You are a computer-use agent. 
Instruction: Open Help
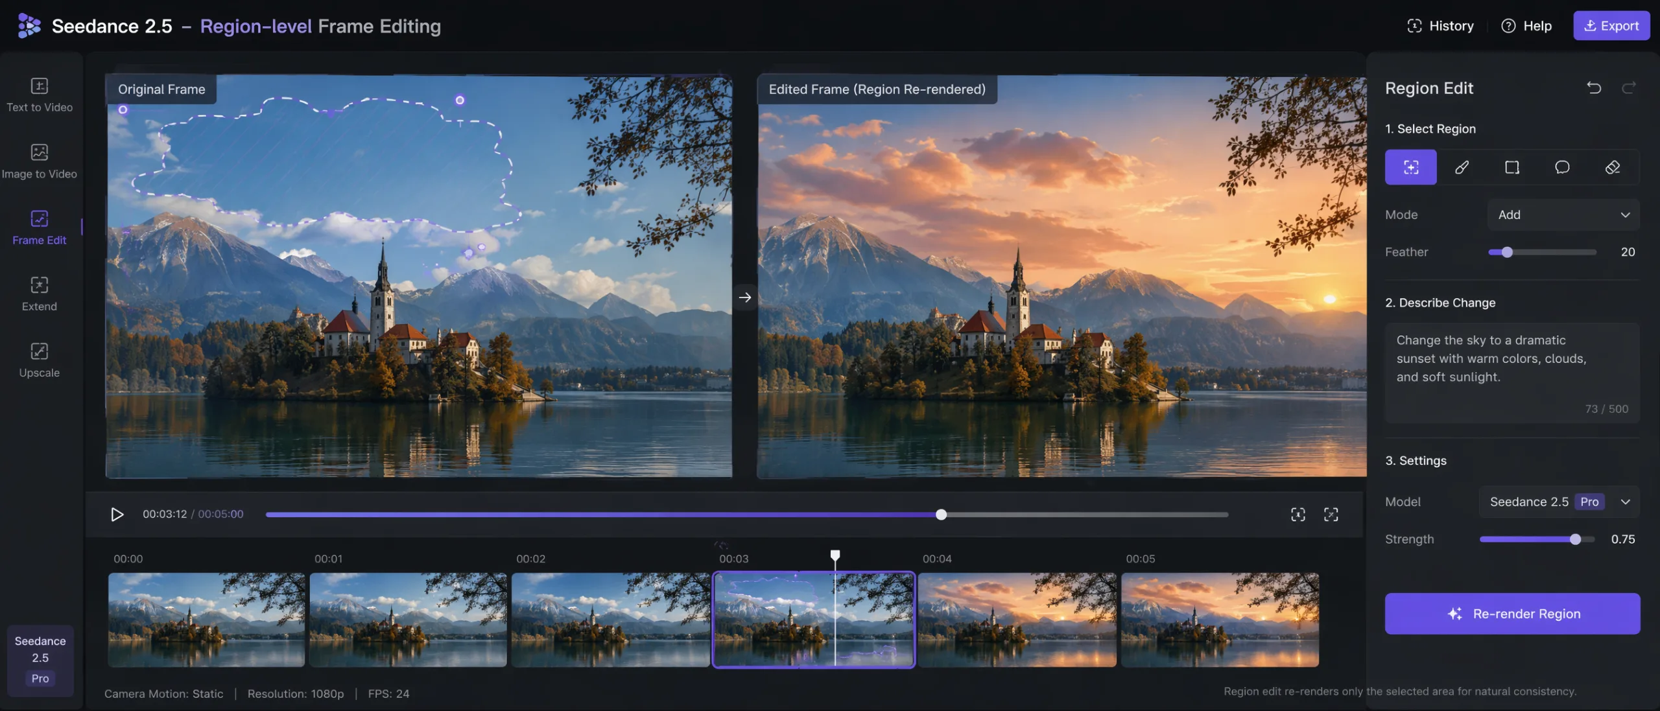(1526, 26)
